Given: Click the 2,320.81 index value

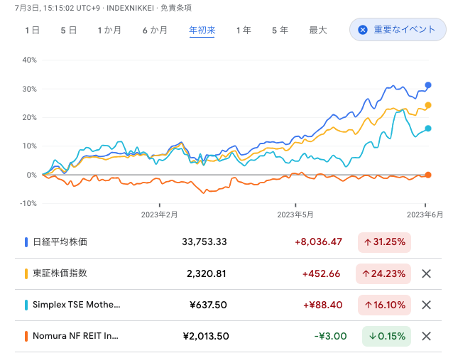Looking at the screenshot, I should point(207,273).
